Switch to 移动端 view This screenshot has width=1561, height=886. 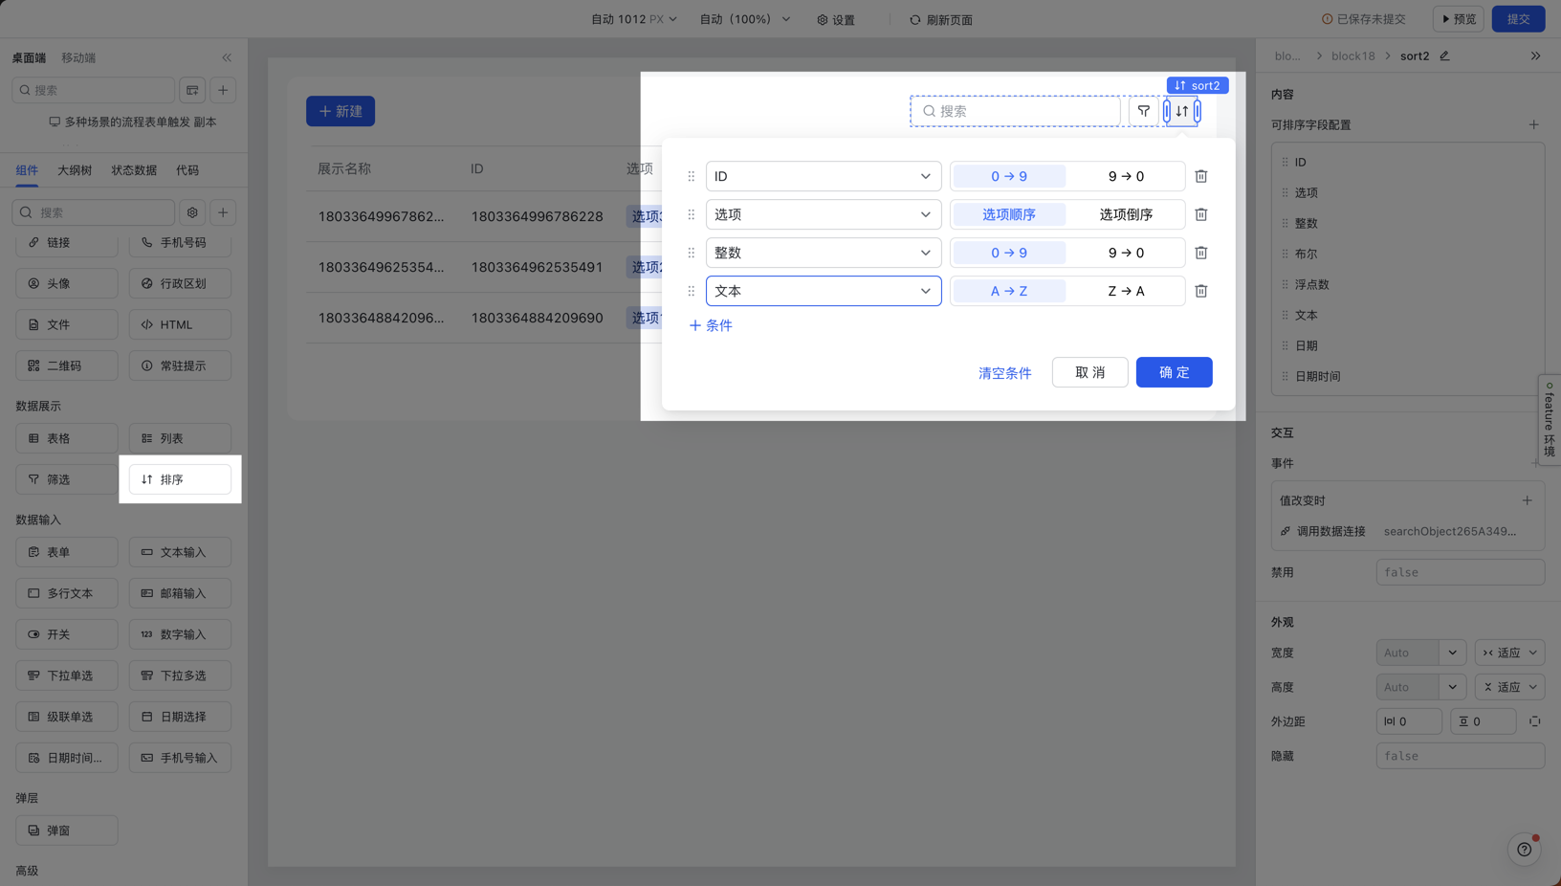(78, 57)
